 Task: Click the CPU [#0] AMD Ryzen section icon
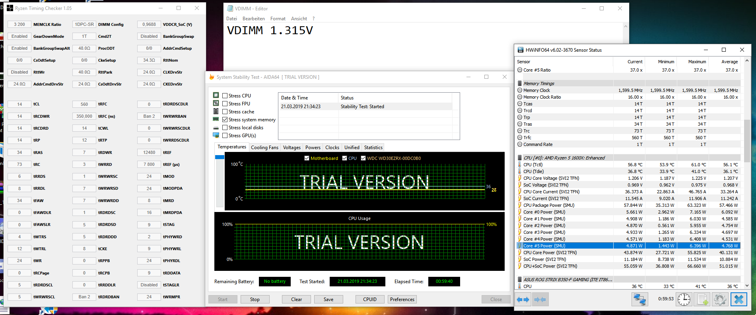(x=520, y=158)
